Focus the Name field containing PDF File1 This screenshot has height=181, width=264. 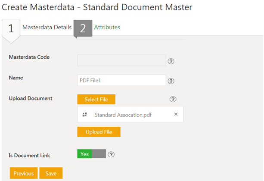point(121,81)
